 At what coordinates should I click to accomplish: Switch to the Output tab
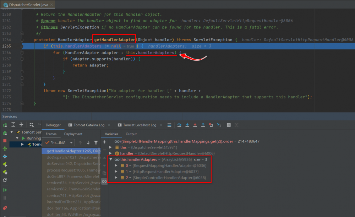131,134
